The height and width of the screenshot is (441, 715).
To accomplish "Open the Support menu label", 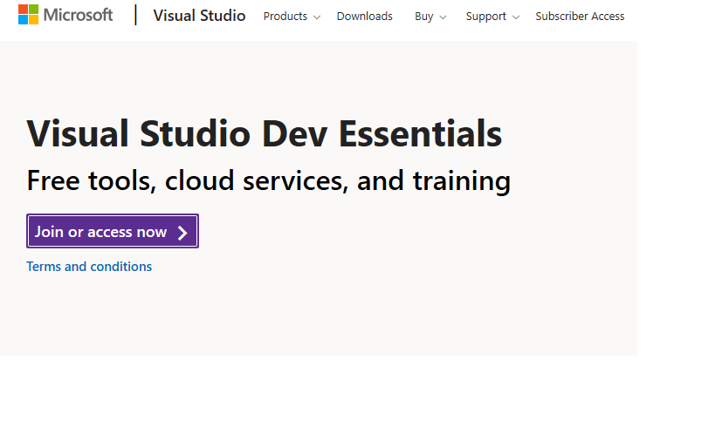I will 485,17.
